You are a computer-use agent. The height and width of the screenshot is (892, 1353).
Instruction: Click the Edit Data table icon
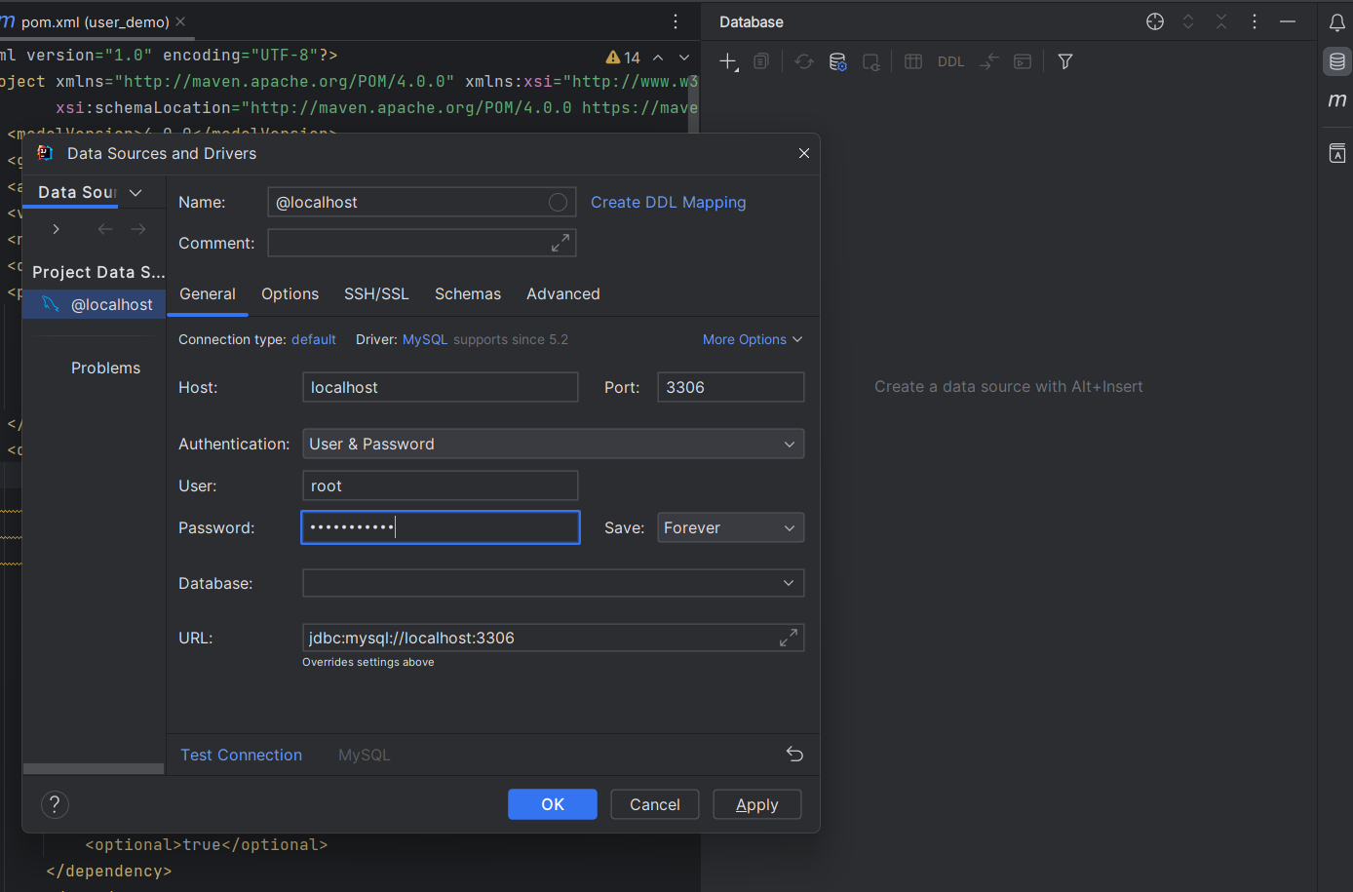pos(913,61)
